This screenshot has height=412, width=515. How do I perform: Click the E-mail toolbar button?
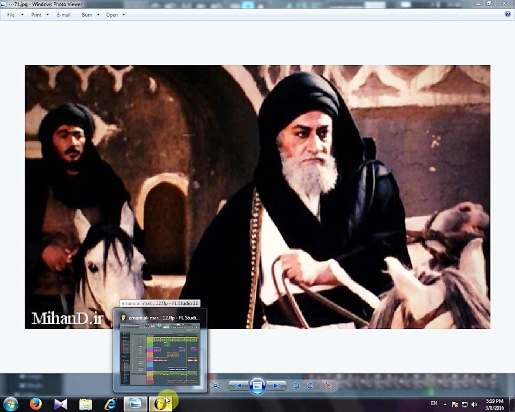[64, 15]
